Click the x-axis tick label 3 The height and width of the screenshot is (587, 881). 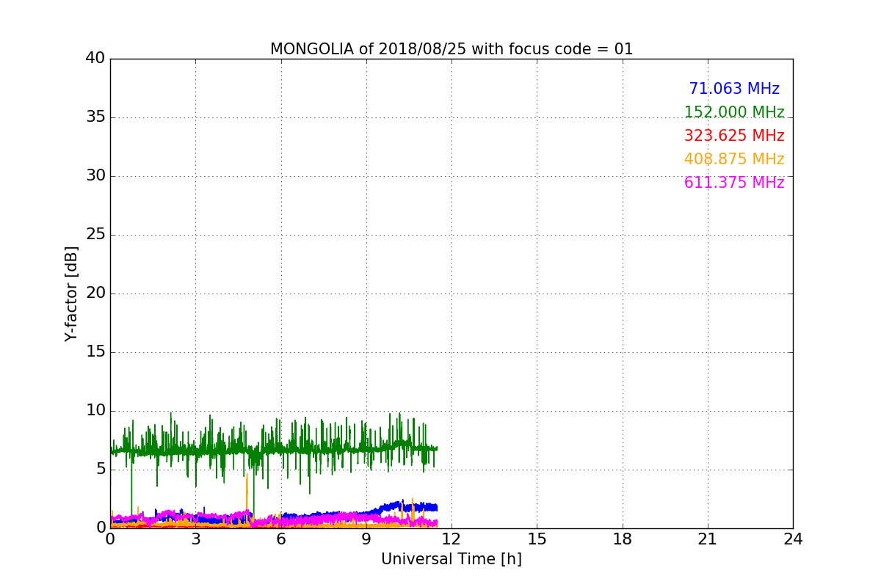click(x=195, y=539)
